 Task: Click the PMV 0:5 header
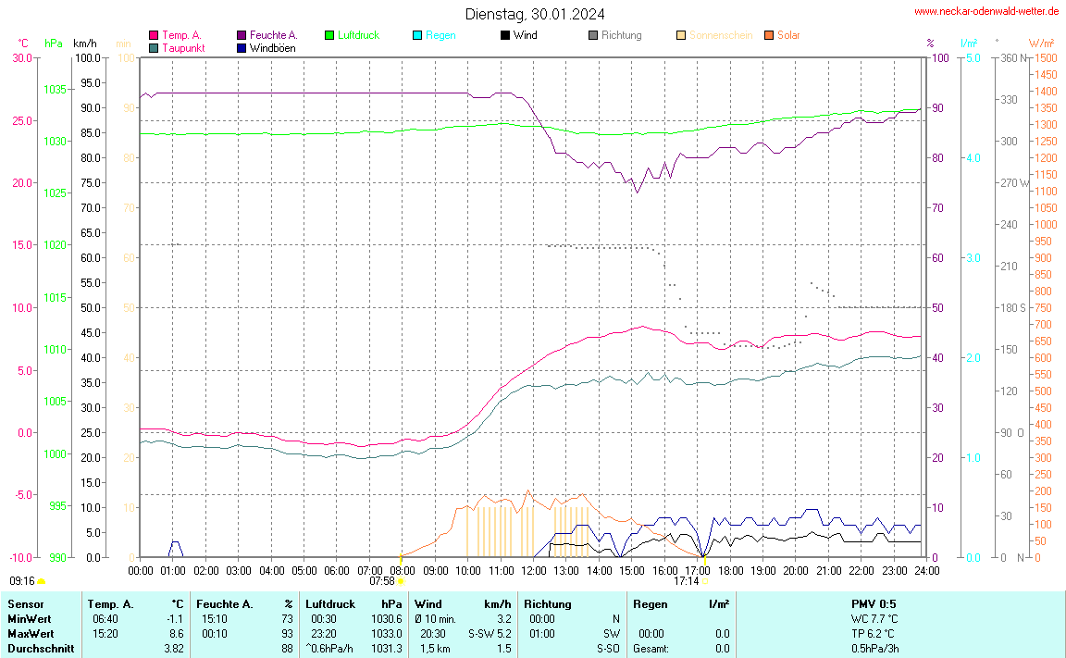click(874, 603)
